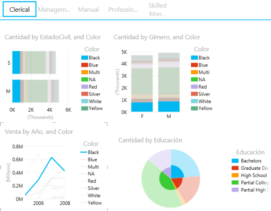Open the Manual tab
This screenshot has width=271, height=211.
(x=88, y=10)
